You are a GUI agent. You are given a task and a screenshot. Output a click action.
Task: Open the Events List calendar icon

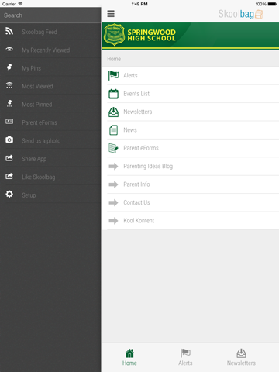113,94
